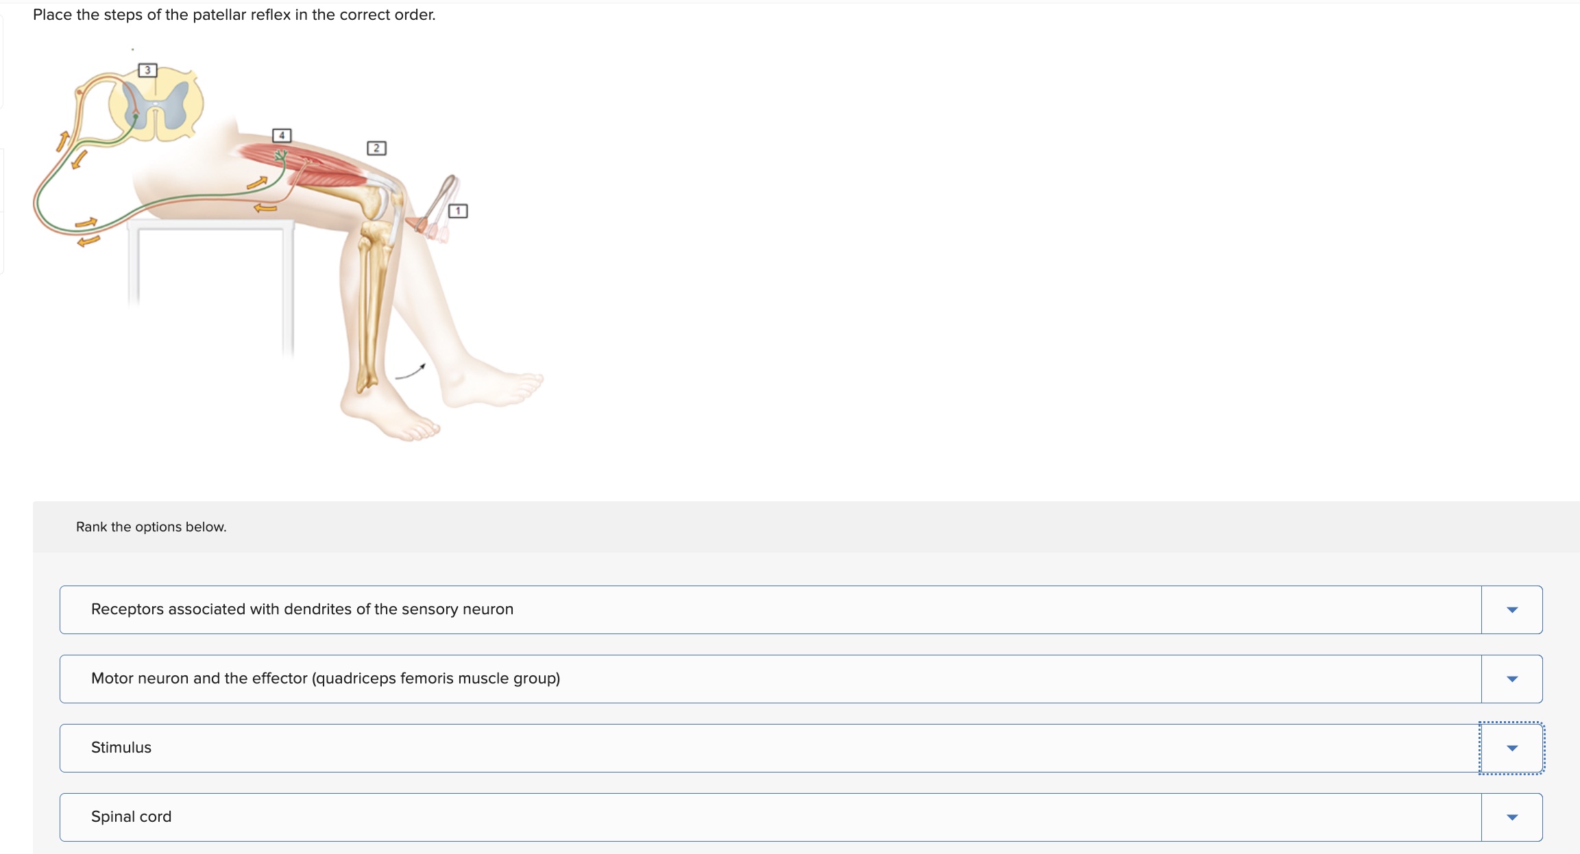Expand dropdown arrow for Spinal cord option
The height and width of the screenshot is (854, 1580).
(x=1511, y=817)
